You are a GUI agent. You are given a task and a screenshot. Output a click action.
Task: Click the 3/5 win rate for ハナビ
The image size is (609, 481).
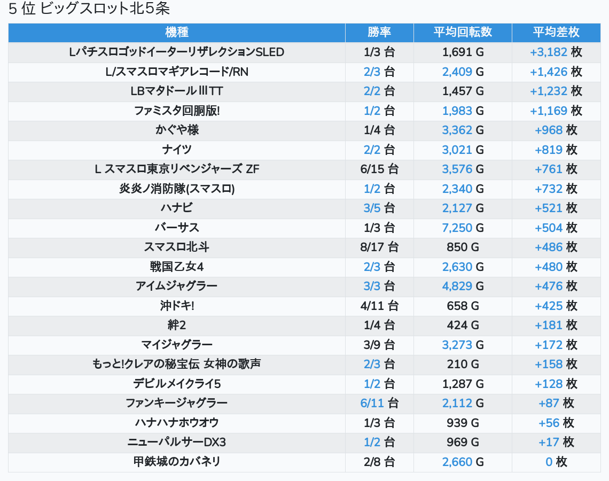click(x=372, y=208)
